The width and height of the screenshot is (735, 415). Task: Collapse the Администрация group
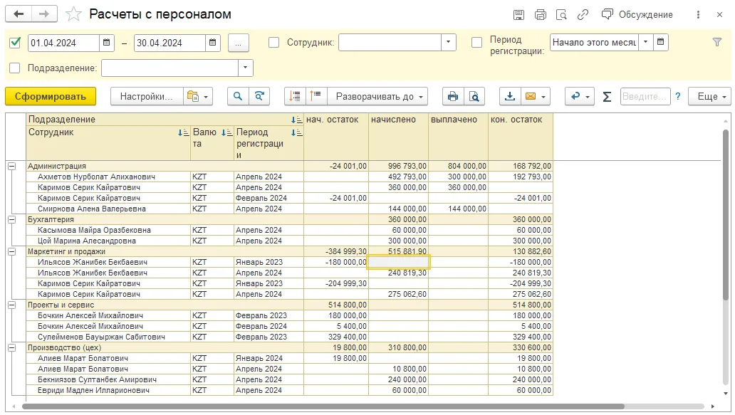pos(11,166)
